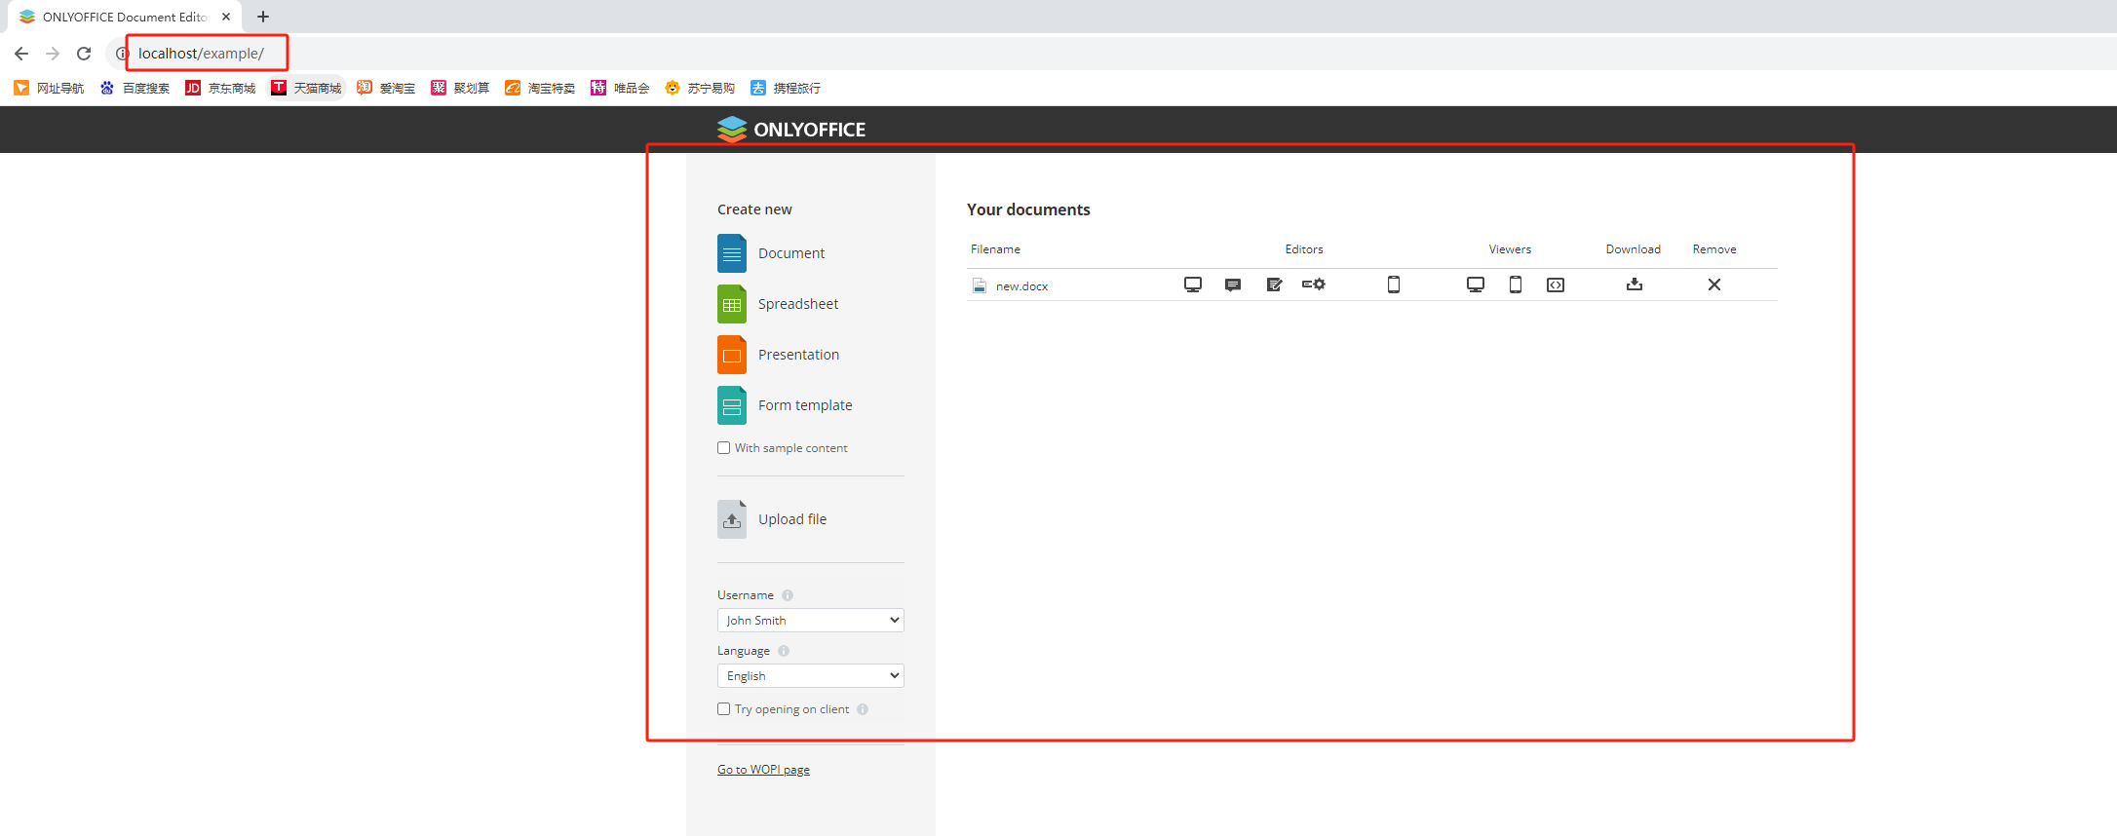Viewport: 2117px width, 836px height.
Task: Open new.docx in review mode
Action: pyautogui.click(x=1274, y=285)
